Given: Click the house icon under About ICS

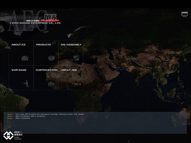Looking at the screenshot, I should (25, 58).
